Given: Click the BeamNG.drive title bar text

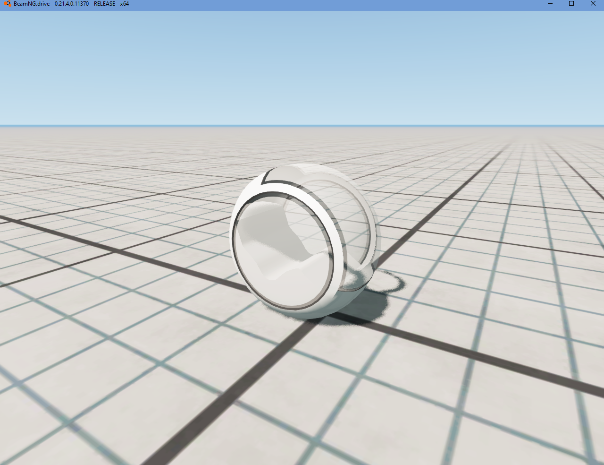Looking at the screenshot, I should [x=71, y=4].
